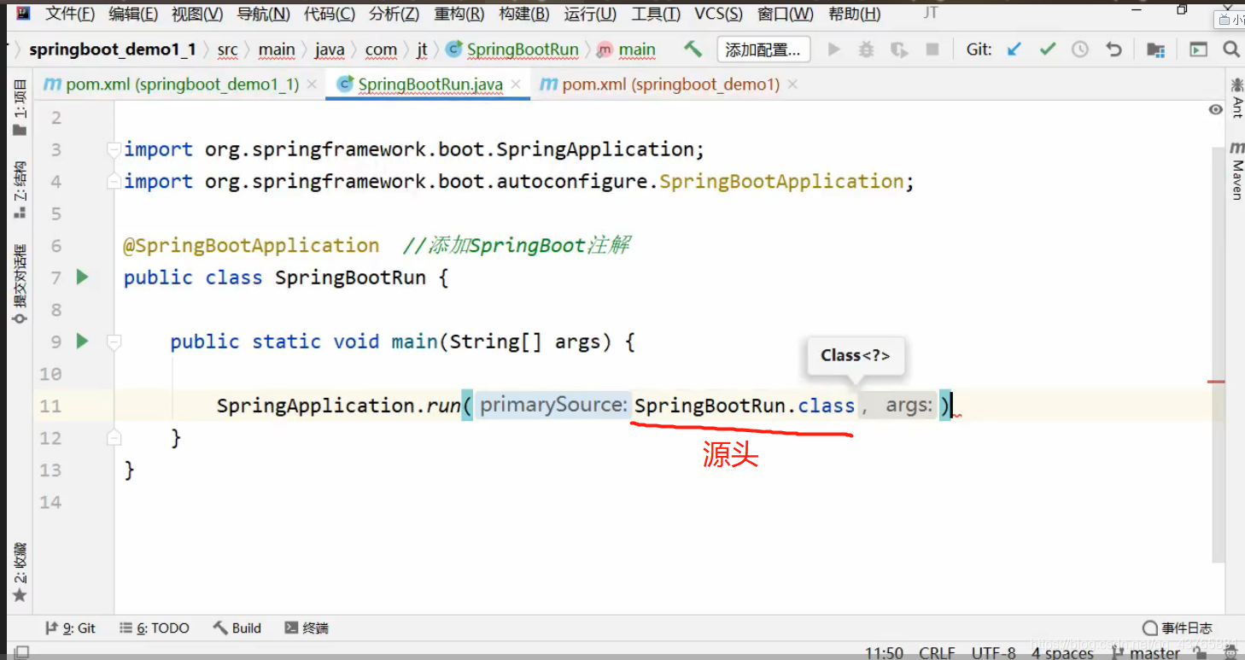This screenshot has width=1245, height=660.
Task: Open the 添加配置... run configuration button
Action: [x=763, y=50]
